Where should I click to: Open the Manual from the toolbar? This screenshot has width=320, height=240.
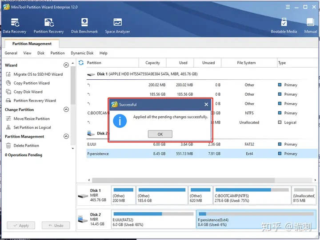[x=310, y=25]
